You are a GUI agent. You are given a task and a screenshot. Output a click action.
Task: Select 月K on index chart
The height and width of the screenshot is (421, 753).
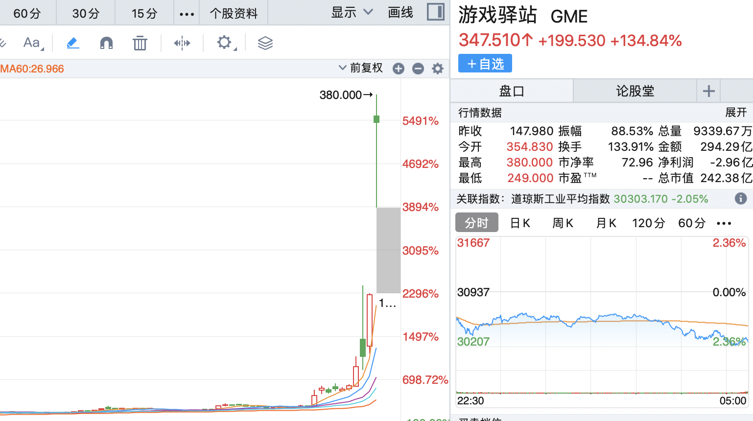606,223
